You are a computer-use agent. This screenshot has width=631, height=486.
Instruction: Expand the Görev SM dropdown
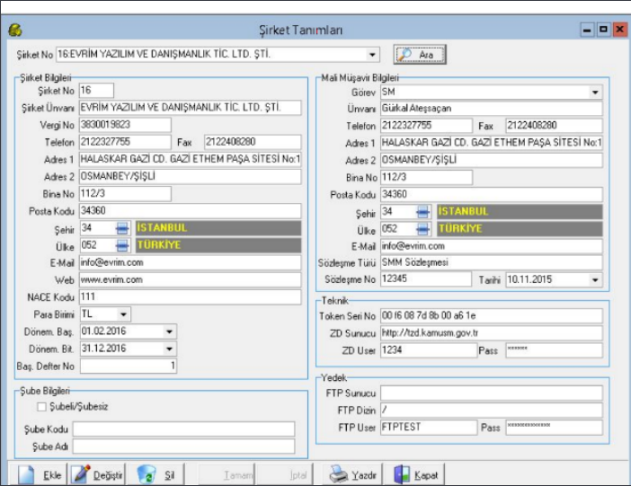pos(595,92)
